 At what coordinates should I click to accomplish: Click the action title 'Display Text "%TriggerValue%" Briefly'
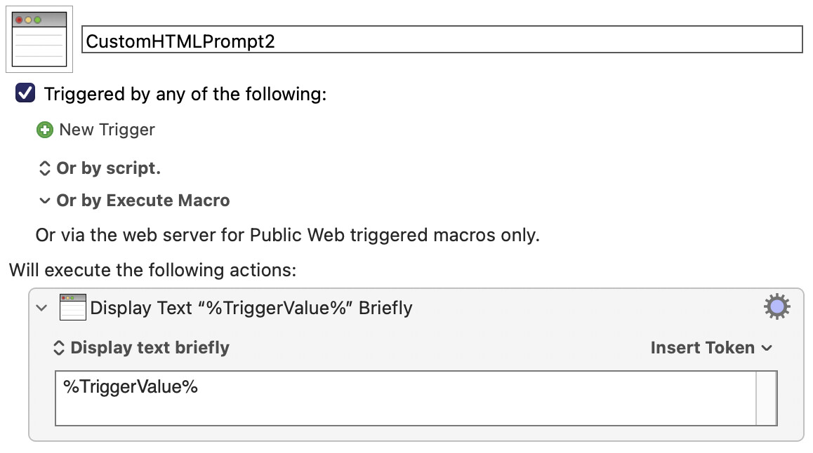point(251,308)
